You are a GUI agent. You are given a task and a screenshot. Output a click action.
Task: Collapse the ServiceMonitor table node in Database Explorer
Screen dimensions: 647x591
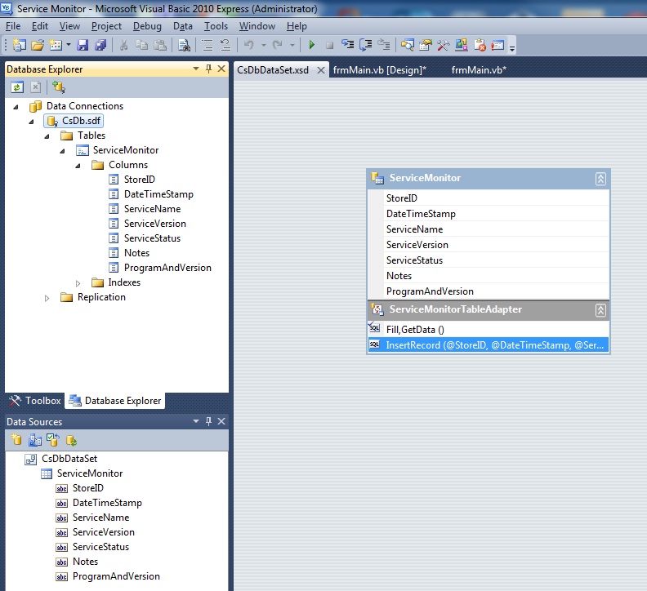tap(62, 151)
